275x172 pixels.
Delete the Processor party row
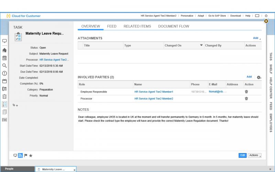tap(246, 98)
